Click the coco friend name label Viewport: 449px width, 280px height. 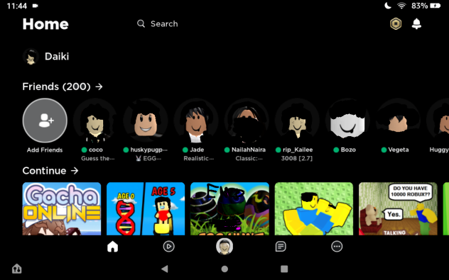point(96,150)
